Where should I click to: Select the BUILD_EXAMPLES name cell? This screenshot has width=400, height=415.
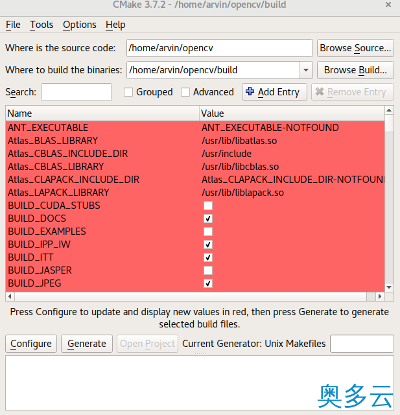(x=47, y=231)
